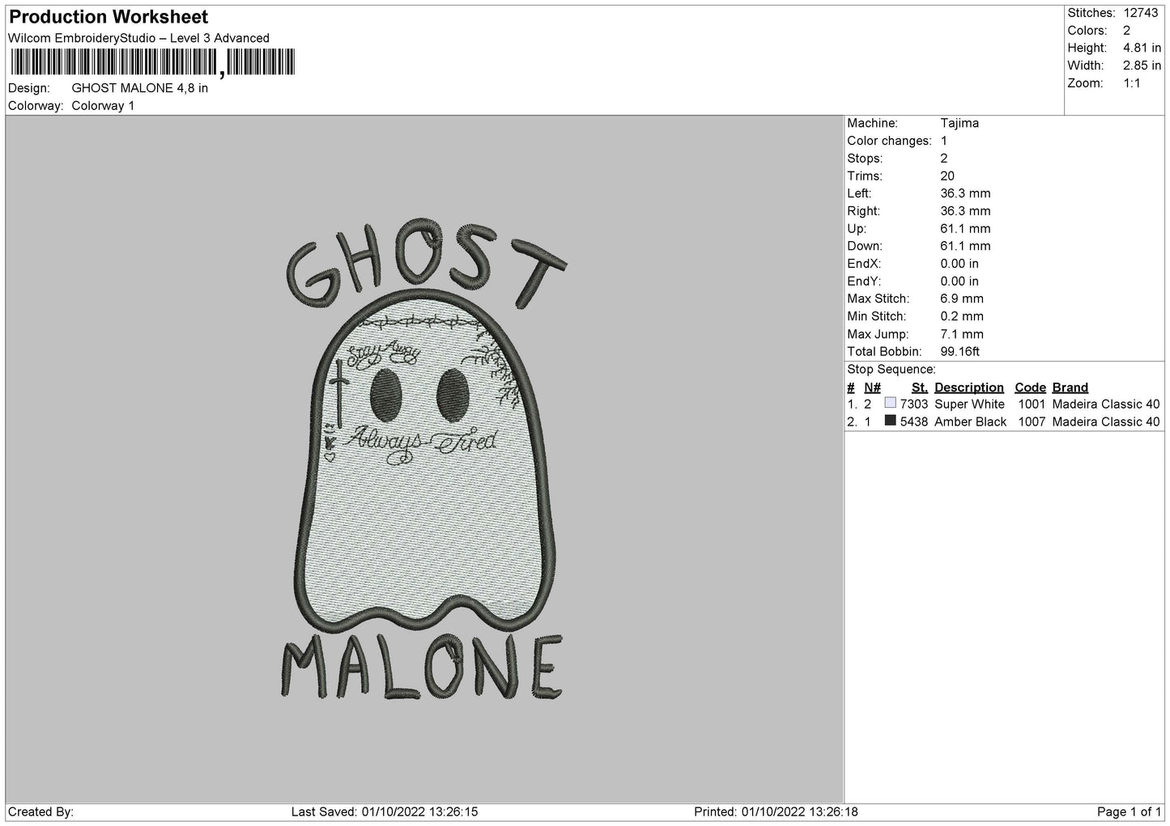Click 'Wilcom EmbroideryStudio – Level 3 Advanced' text
1170x826 pixels.
(x=138, y=38)
